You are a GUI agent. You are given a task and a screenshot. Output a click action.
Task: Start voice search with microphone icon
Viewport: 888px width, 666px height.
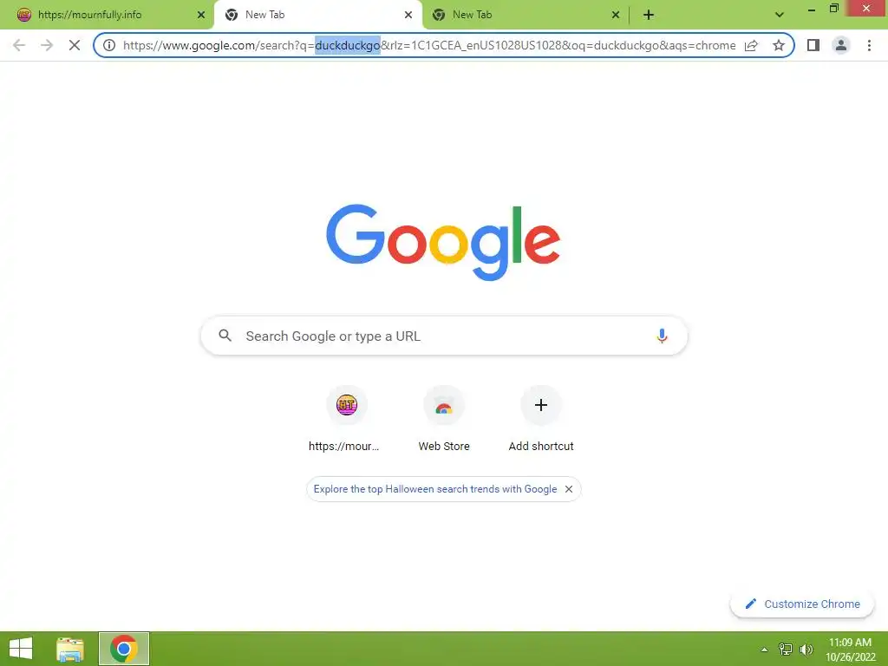tap(662, 336)
